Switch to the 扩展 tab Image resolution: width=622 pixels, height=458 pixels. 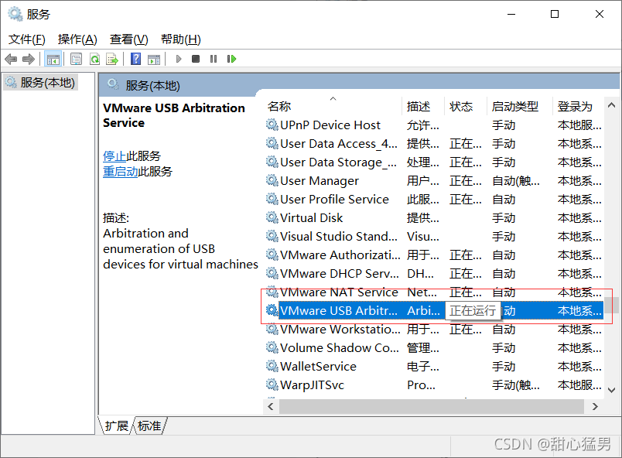pos(116,426)
